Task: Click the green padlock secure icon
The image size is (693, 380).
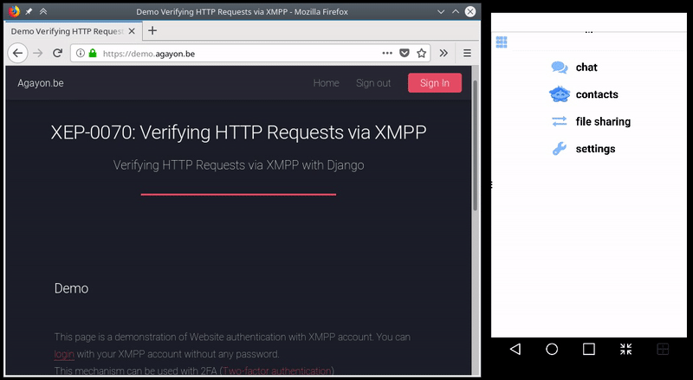Action: point(93,54)
